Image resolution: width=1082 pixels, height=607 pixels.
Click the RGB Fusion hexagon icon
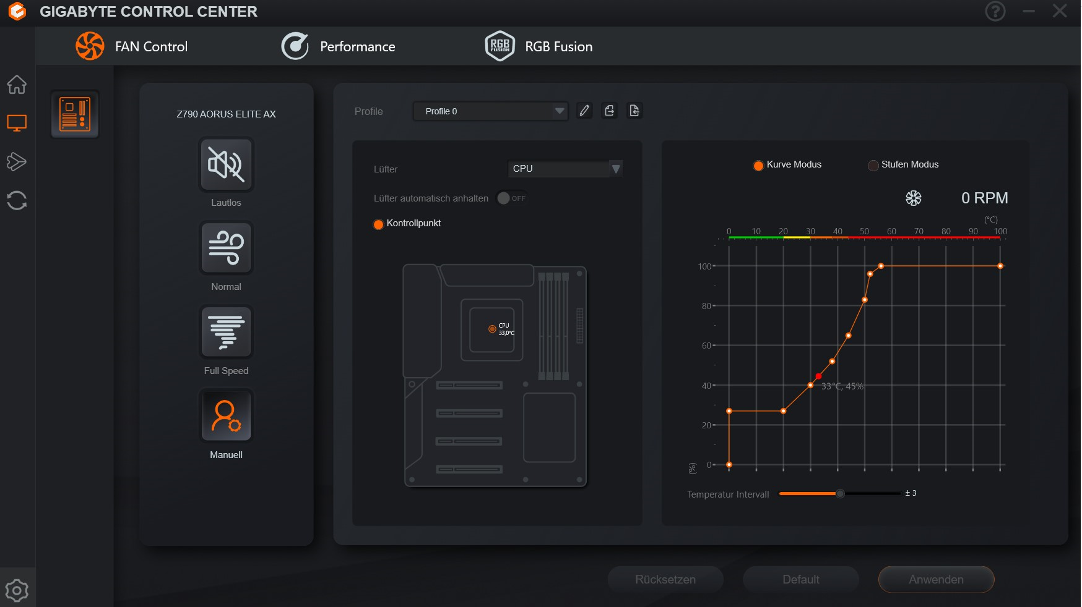coord(500,46)
